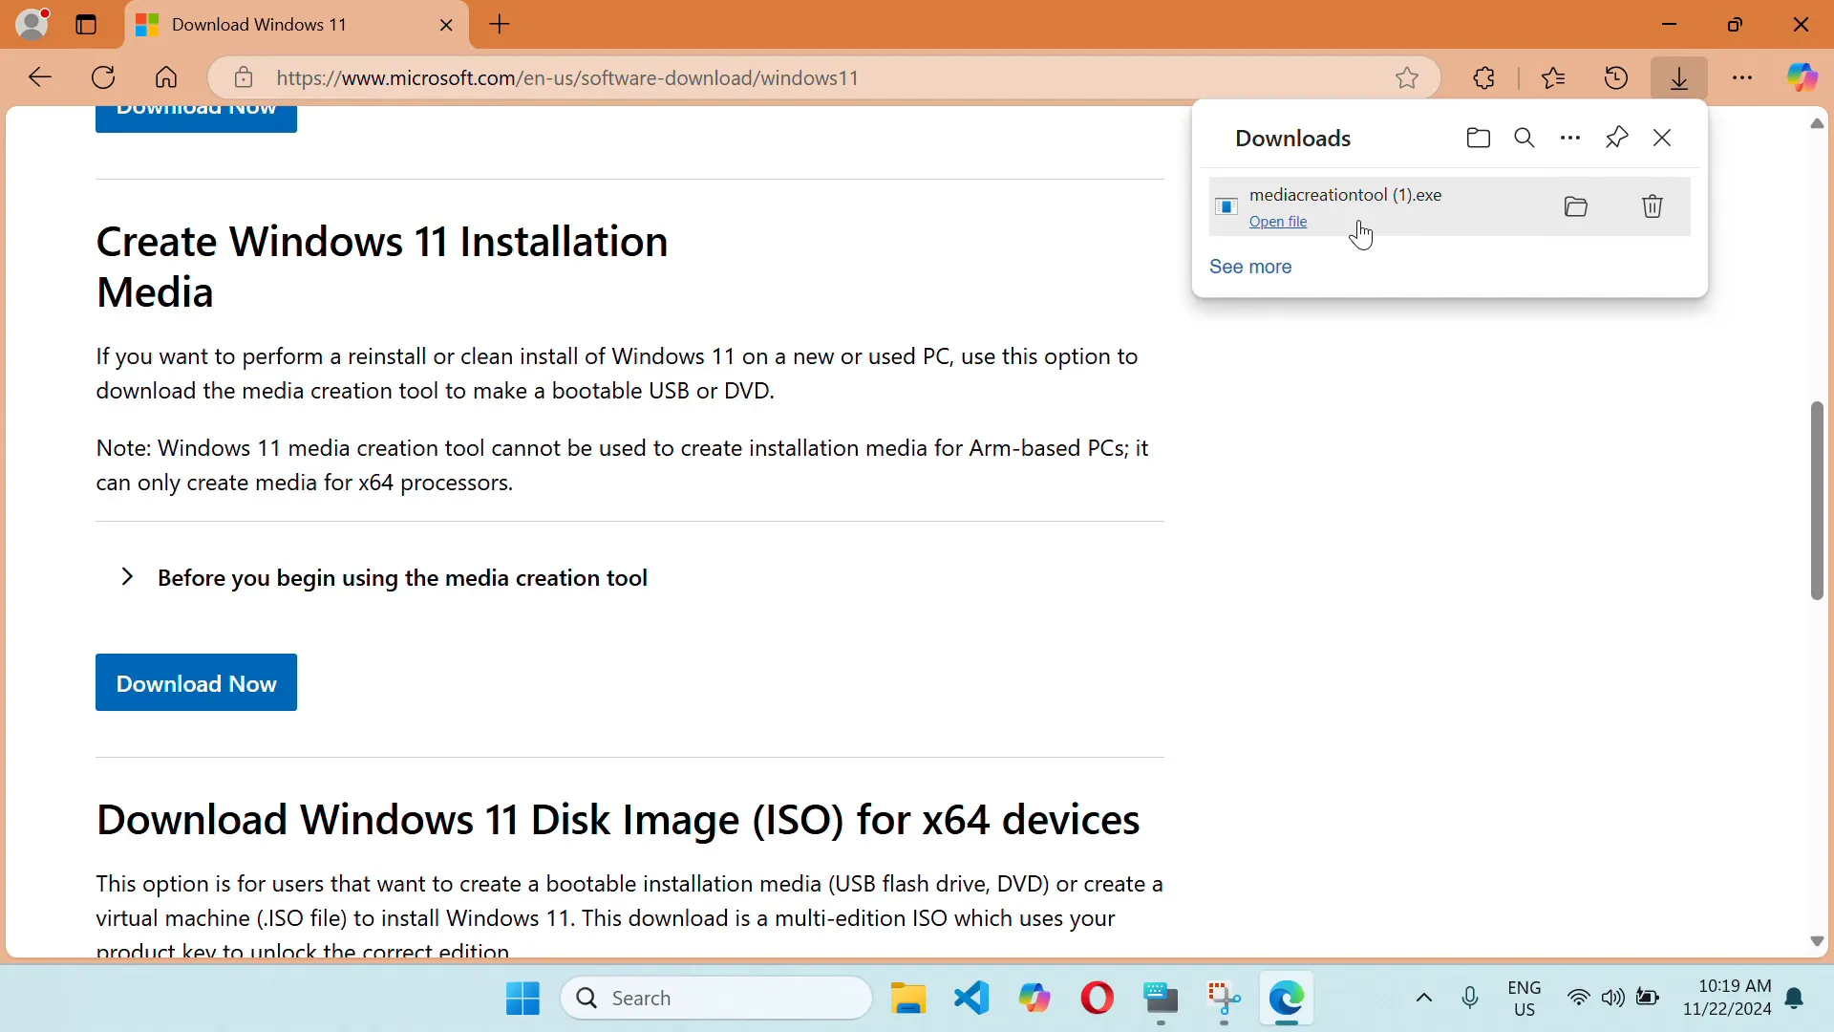
Task: Click the Downloads search icon
Action: click(1525, 138)
